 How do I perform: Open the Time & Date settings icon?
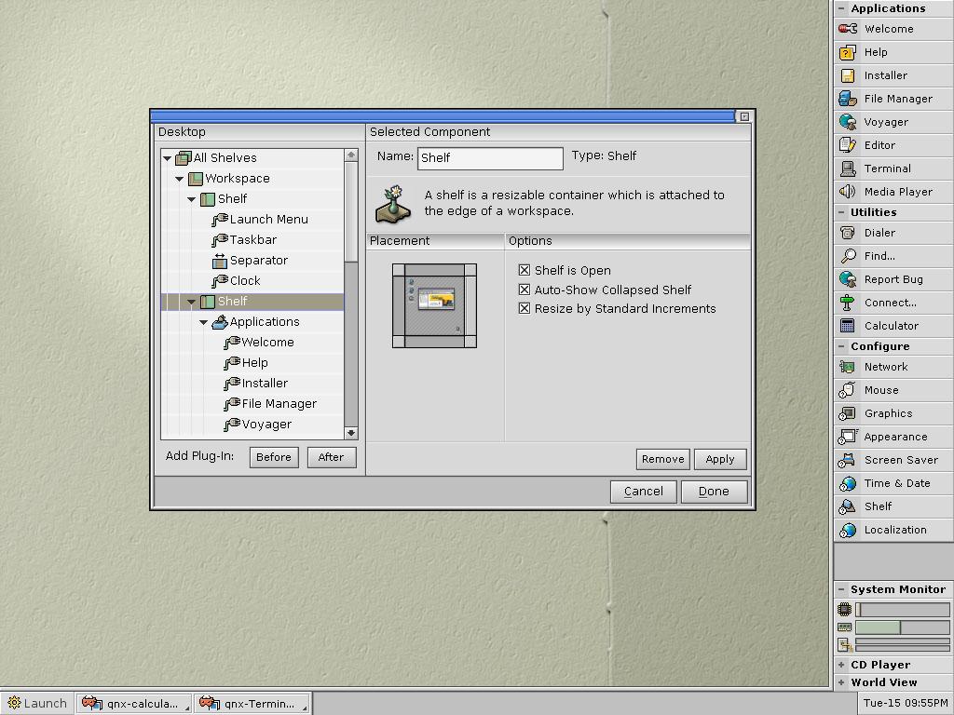[x=848, y=483]
